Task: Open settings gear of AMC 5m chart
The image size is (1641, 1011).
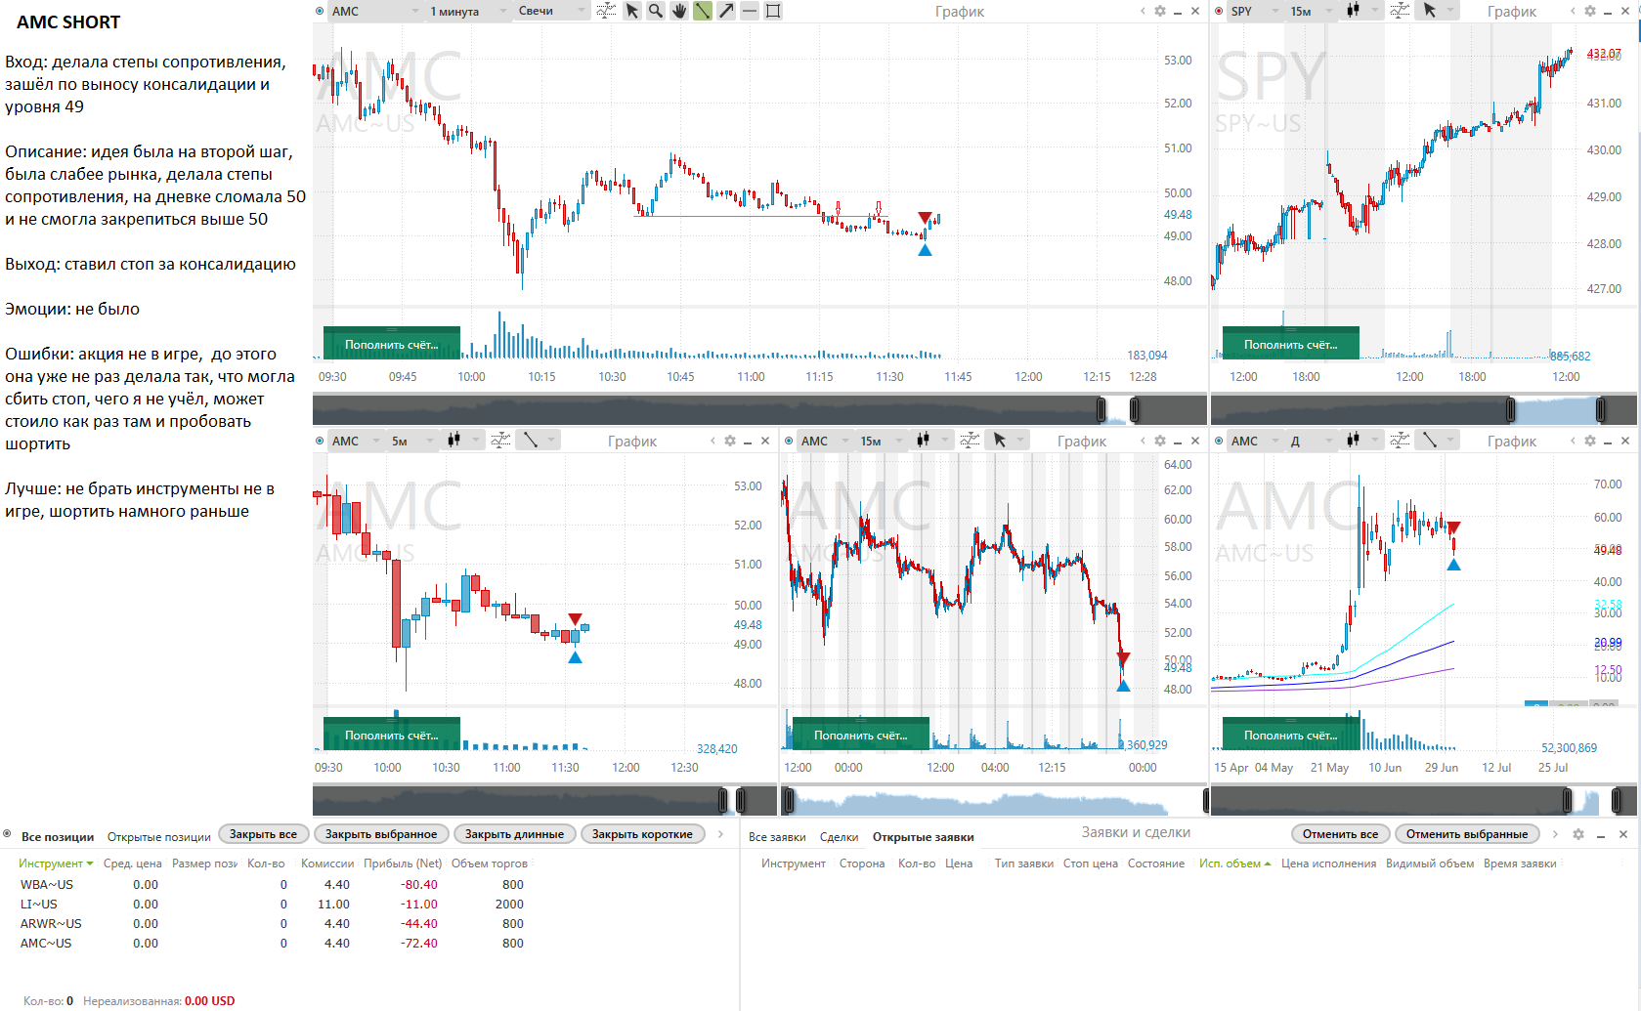Action: pos(730,441)
